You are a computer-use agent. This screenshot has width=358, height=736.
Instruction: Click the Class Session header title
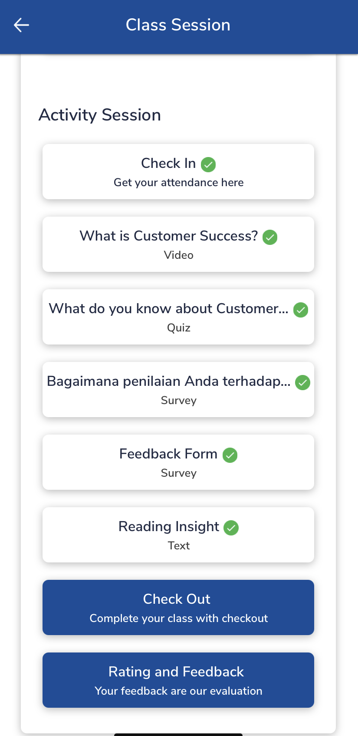178,25
